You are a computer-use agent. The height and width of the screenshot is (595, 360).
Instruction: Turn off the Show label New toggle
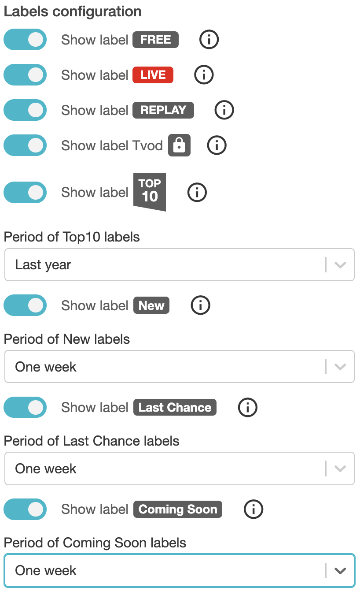pyautogui.click(x=25, y=305)
